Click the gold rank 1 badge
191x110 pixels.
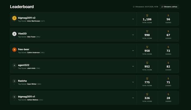(14, 18)
